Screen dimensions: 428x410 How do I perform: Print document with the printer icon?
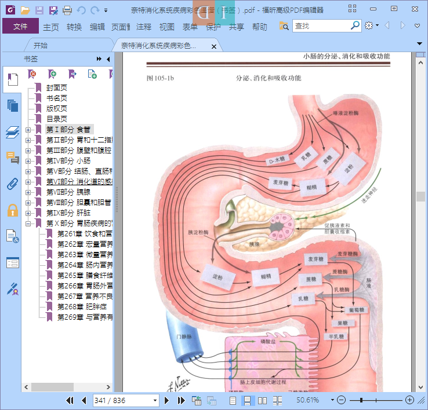point(67,10)
